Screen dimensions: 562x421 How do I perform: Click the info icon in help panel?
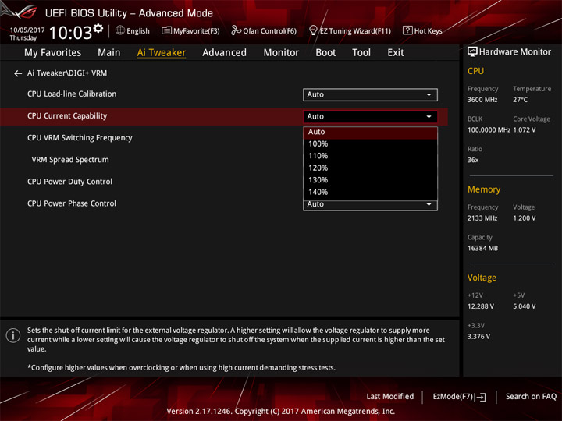pyautogui.click(x=13, y=335)
